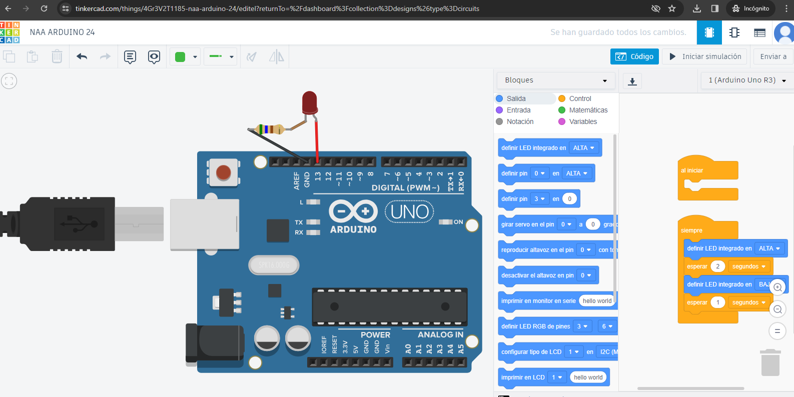Click the trash delete icon in toolbar

pos(57,56)
